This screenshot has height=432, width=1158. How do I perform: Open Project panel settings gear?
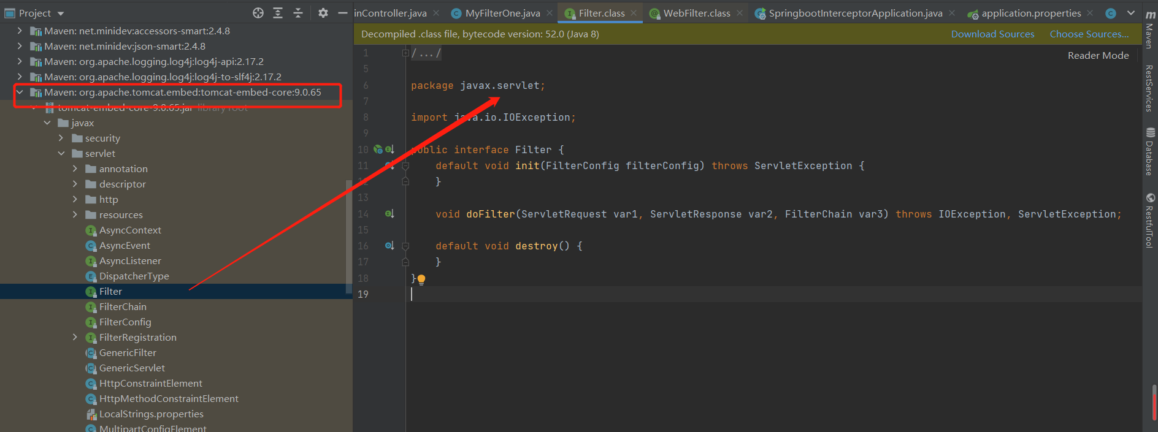323,13
